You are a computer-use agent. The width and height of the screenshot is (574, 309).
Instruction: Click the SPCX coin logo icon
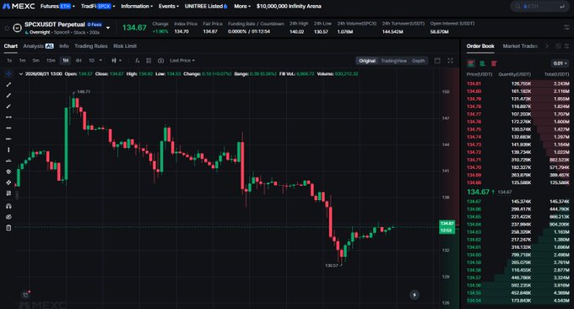17,28
